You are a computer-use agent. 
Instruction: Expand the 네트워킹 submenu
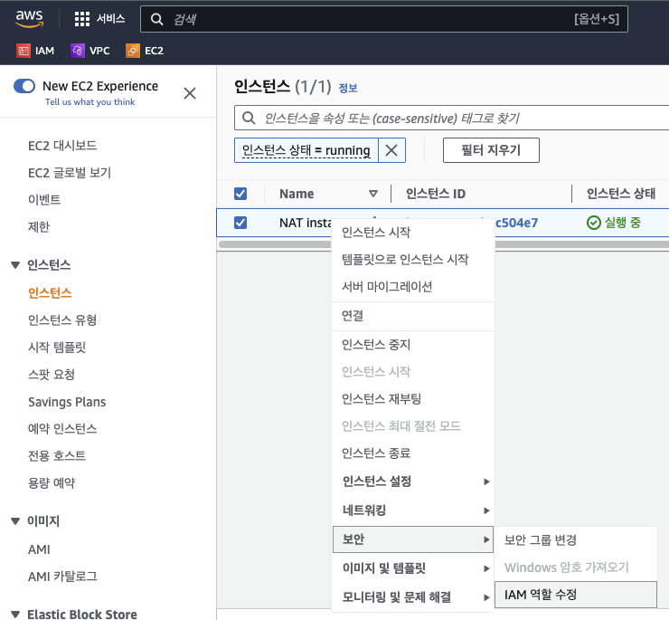pyautogui.click(x=413, y=510)
